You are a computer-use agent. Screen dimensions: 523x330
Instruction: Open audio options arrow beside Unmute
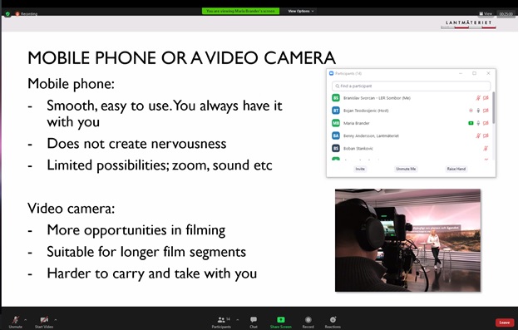(26, 320)
